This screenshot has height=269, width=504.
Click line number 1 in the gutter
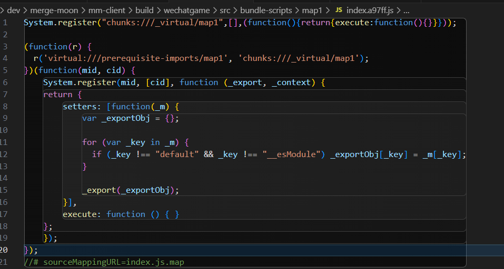5,23
